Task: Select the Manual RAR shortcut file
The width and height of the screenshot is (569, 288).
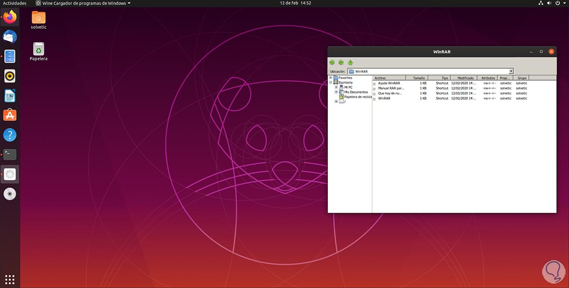Action: click(391, 88)
